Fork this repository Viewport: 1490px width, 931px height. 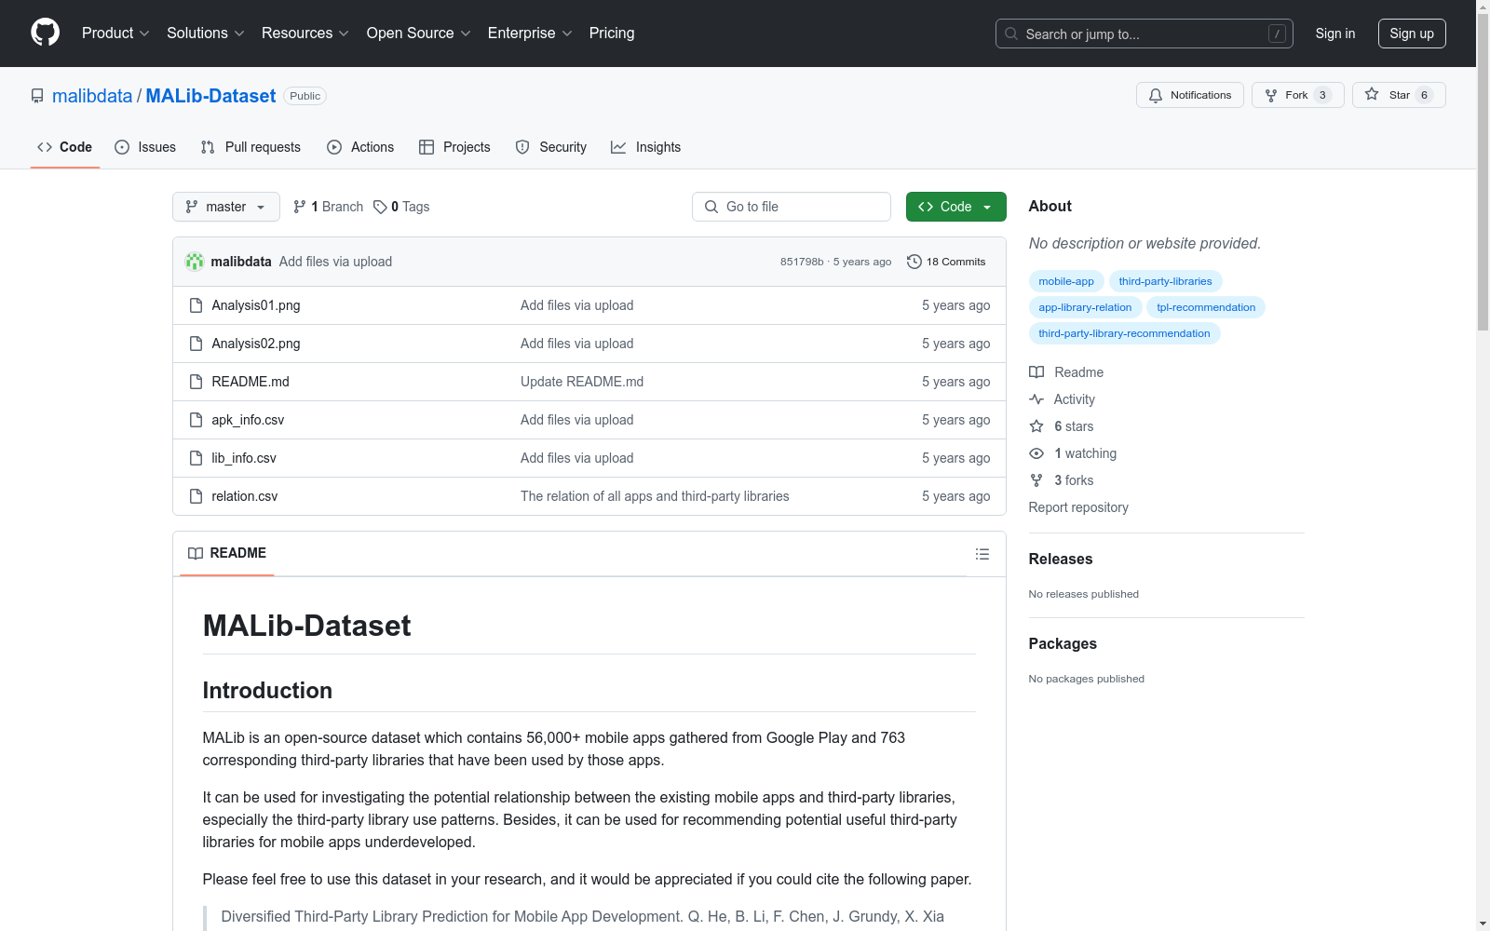1297,95
